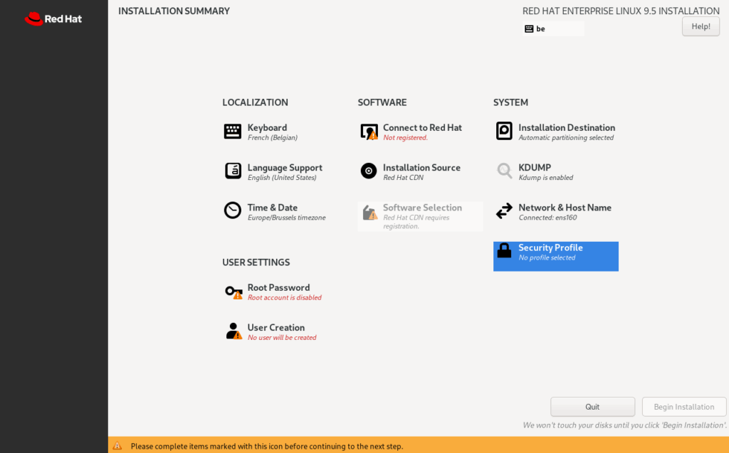Click 'No user will be created' text

(x=282, y=338)
